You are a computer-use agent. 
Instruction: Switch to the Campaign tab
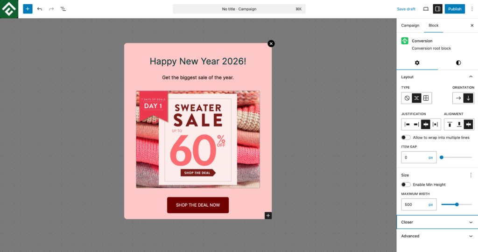click(410, 25)
